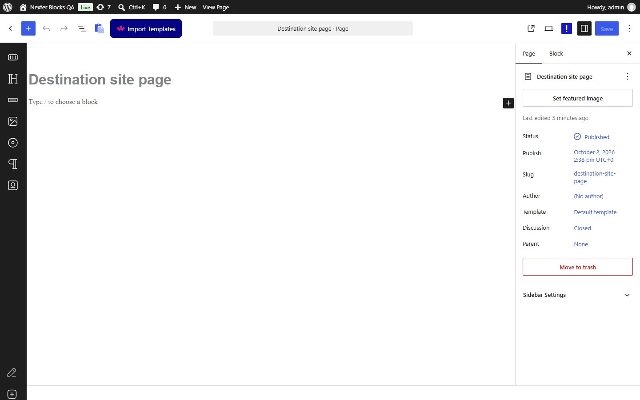Image resolution: width=640 pixels, height=400 pixels.
Task: Open the Document Overview list
Action: pos(82,28)
